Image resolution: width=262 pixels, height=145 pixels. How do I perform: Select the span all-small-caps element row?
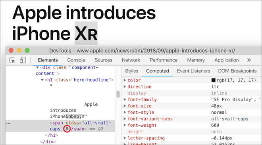tap(60, 126)
